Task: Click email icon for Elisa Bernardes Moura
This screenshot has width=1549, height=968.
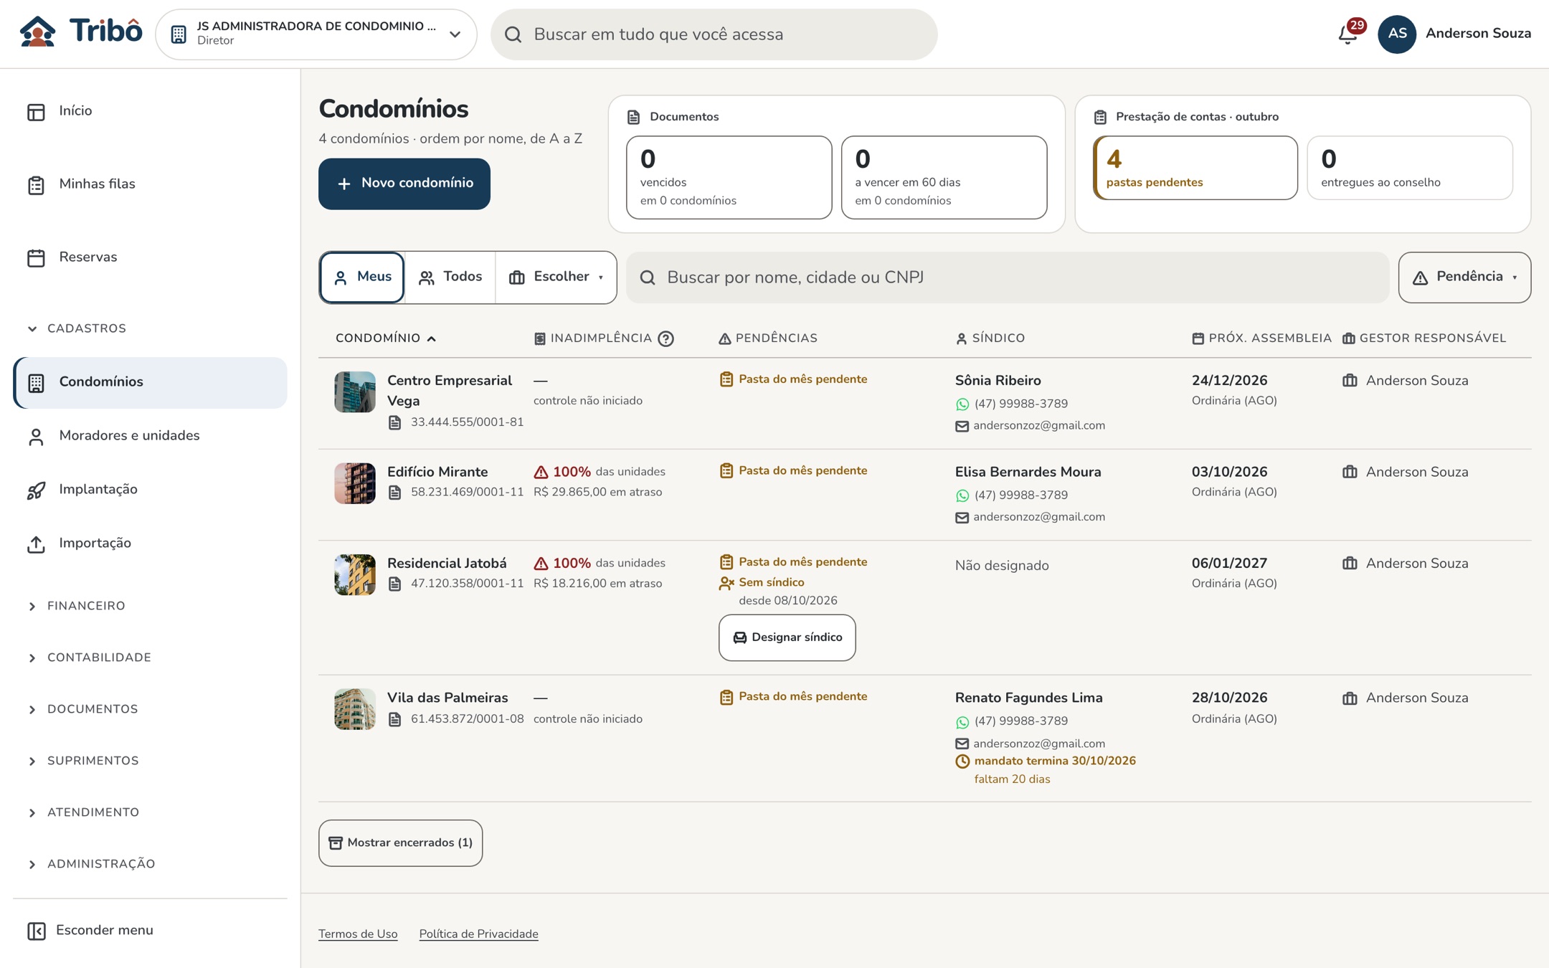Action: point(962,517)
